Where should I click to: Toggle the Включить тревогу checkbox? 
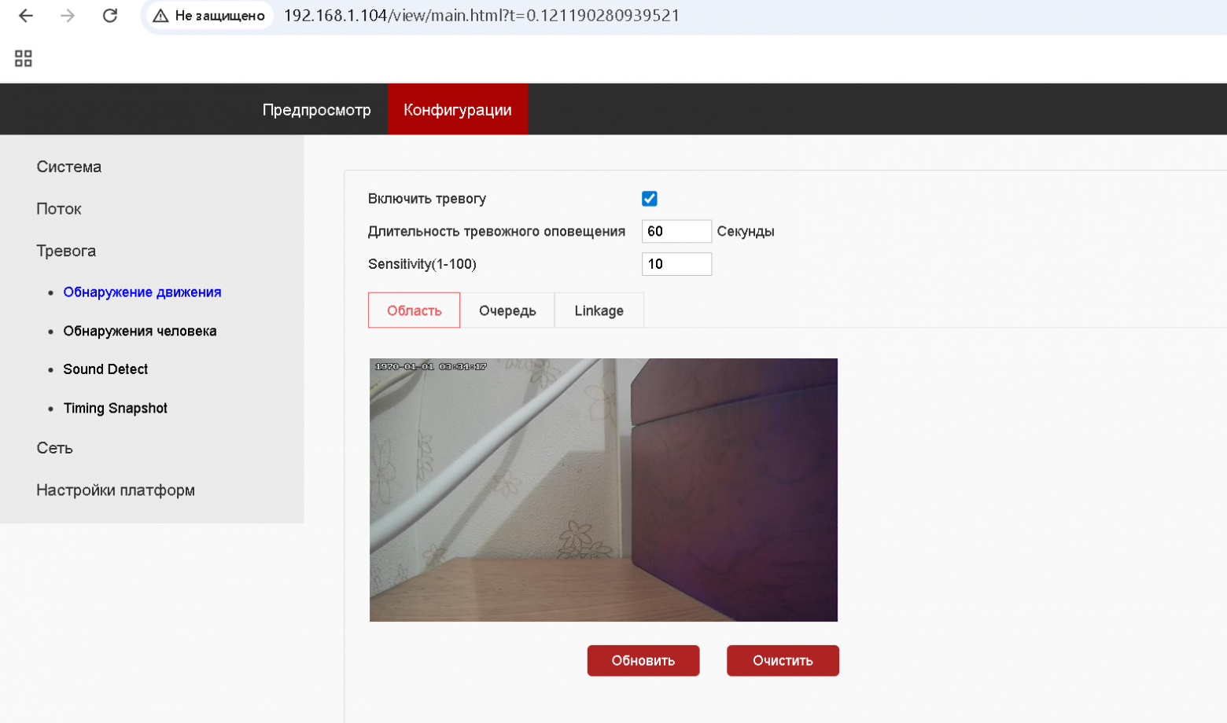(650, 199)
